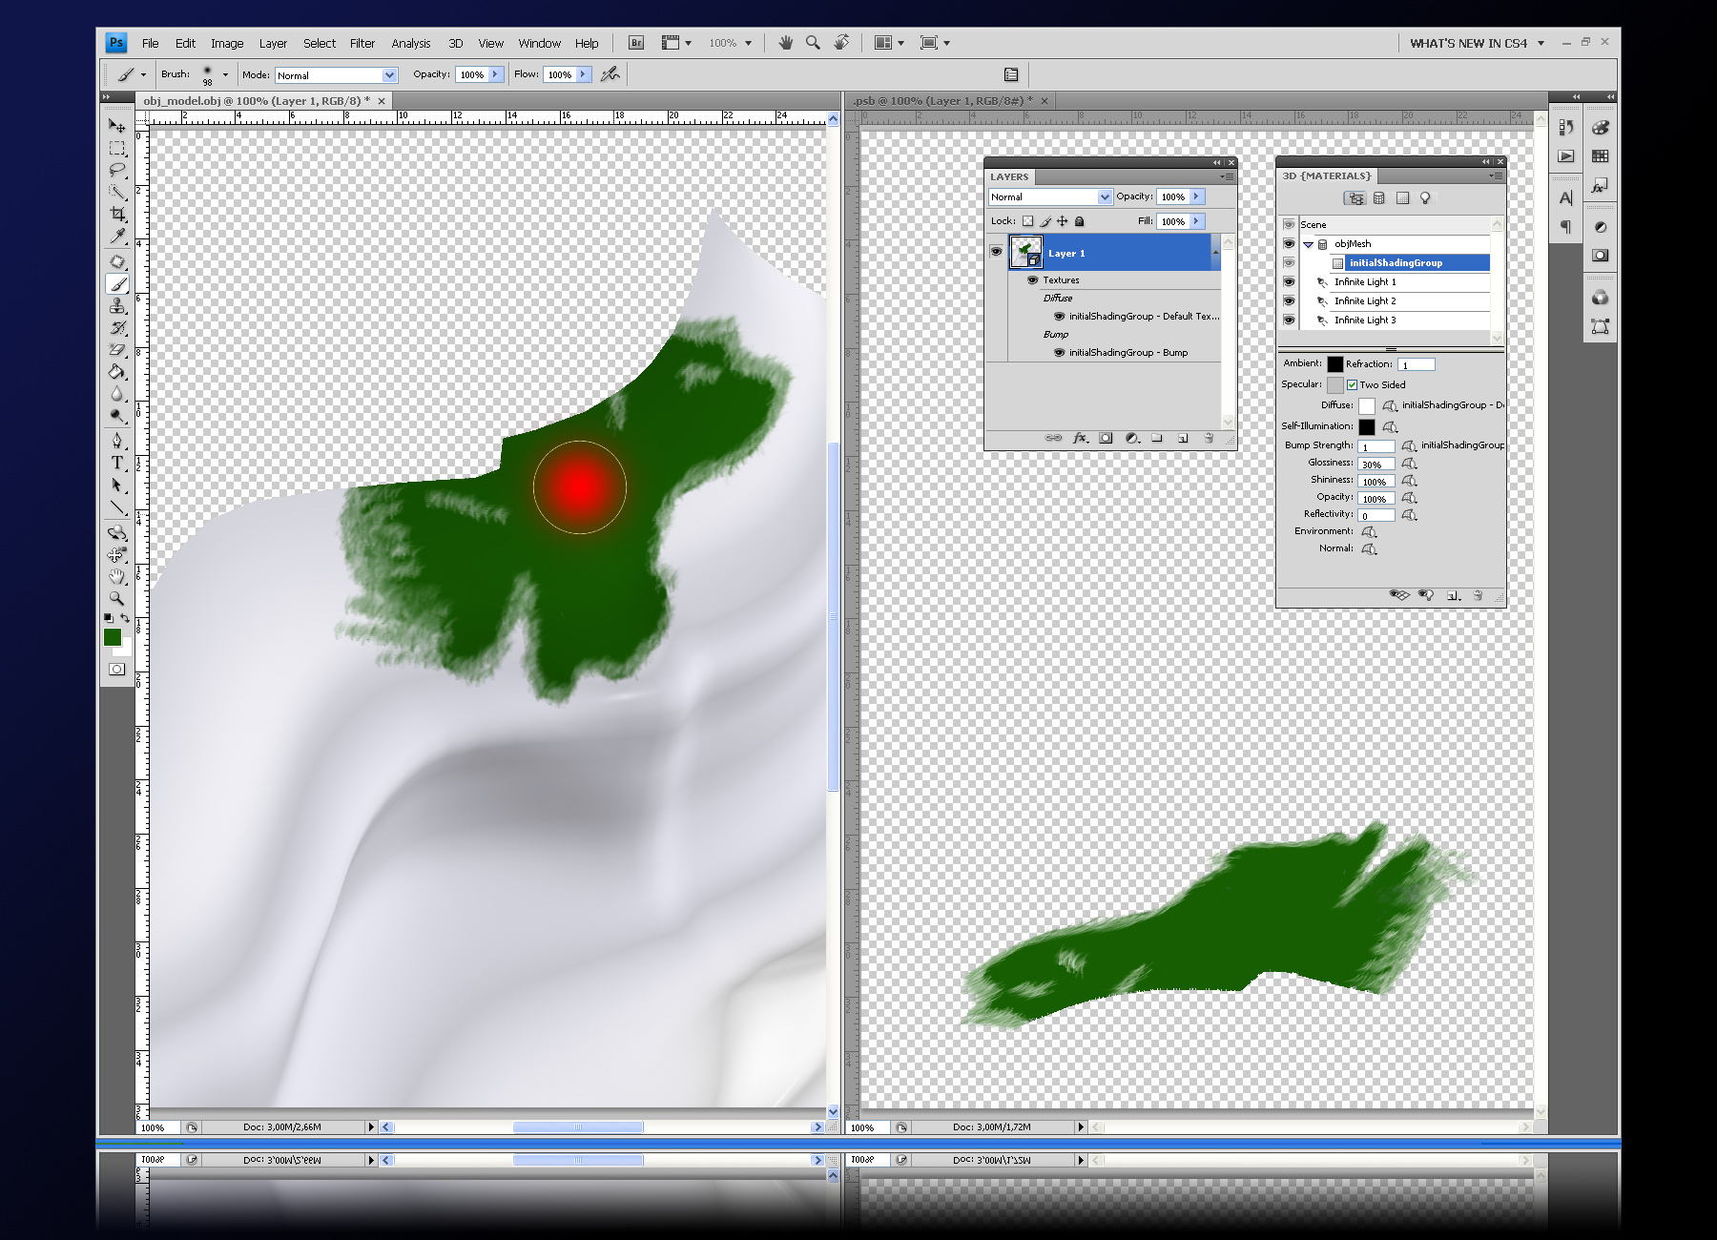This screenshot has width=1717, height=1240.
Task: Select the Zoom tool in the toolbox
Action: [x=116, y=598]
